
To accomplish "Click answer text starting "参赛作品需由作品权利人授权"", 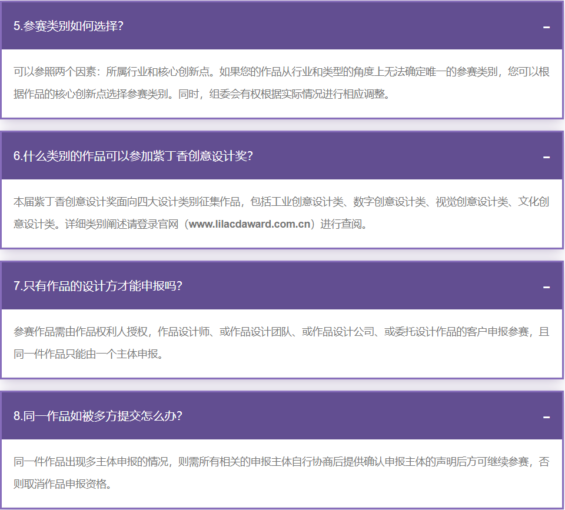I will click(x=281, y=343).
